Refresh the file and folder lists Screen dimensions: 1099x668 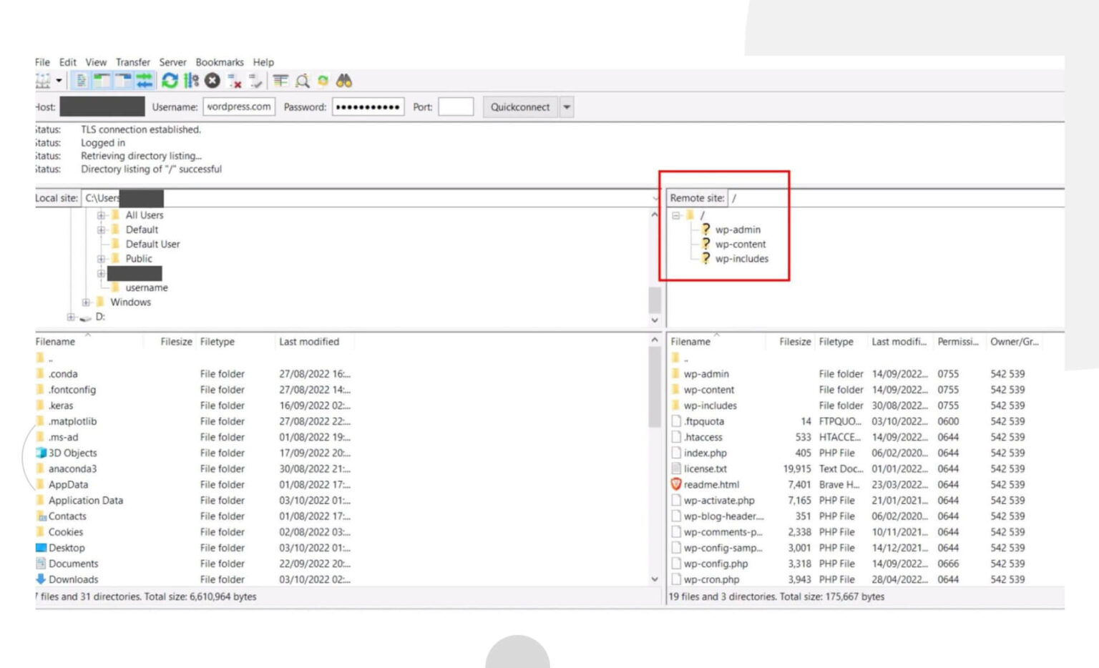[169, 80]
